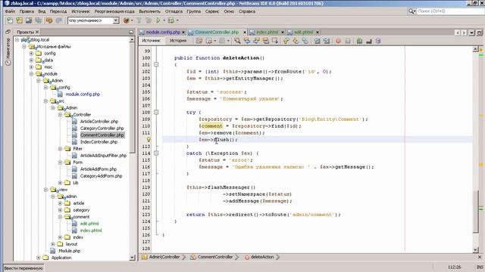Expand the misc folder in the project tree

tap(31, 67)
